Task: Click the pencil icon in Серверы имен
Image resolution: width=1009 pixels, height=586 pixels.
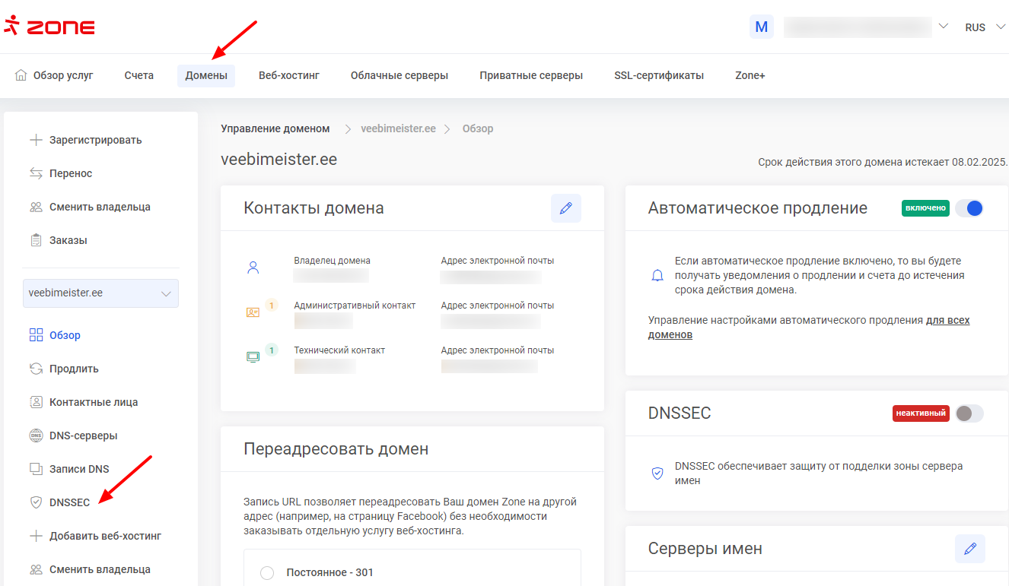Action: pos(969,549)
